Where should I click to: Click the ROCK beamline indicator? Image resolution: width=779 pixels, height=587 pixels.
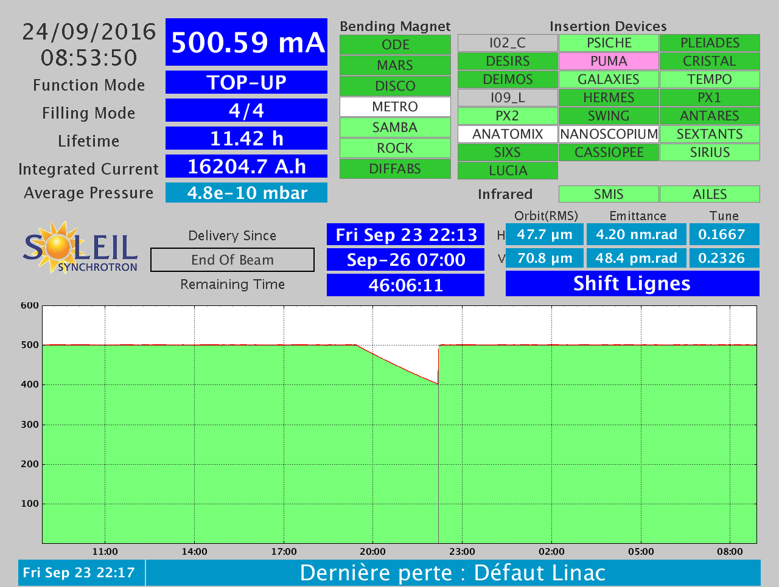click(x=395, y=148)
